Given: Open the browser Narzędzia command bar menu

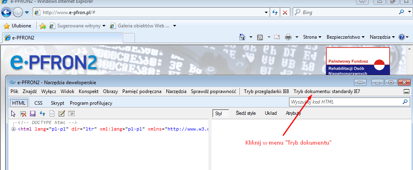Looking at the screenshot, I should 382,37.
